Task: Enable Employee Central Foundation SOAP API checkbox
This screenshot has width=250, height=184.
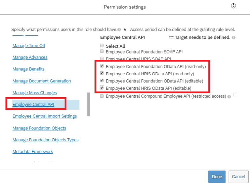Action: click(102, 52)
